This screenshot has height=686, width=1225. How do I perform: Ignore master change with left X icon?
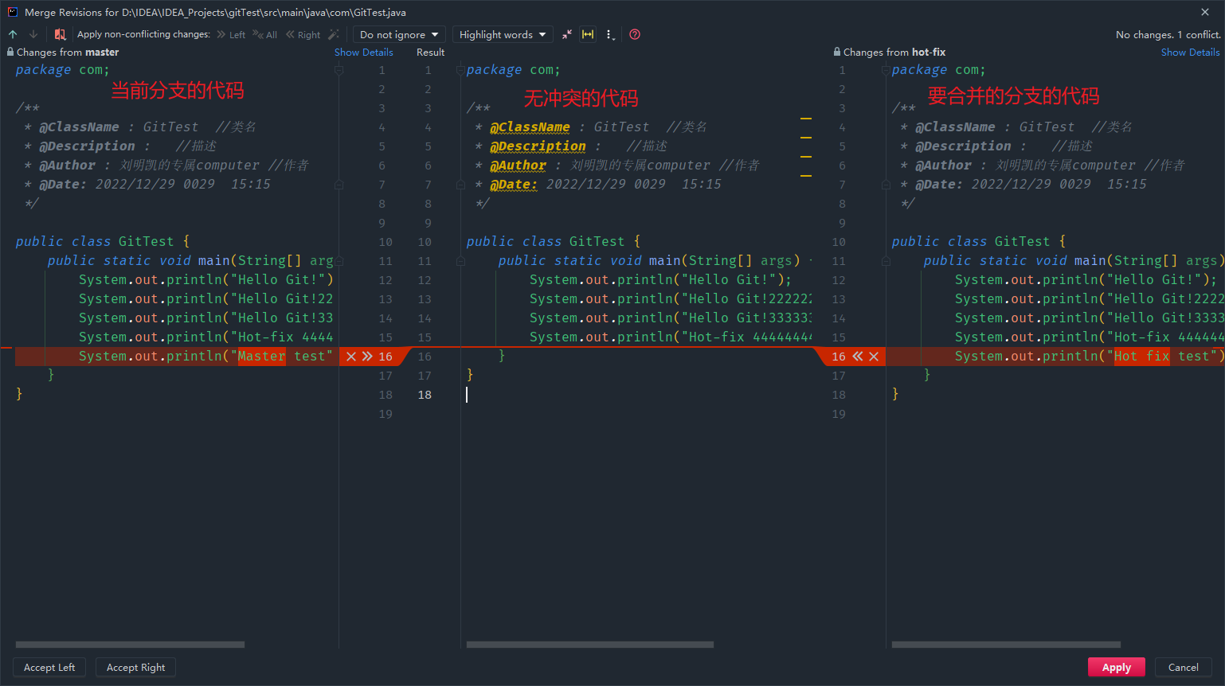(x=351, y=357)
